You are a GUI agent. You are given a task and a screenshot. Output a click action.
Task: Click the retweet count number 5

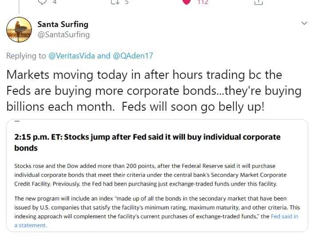126,2
